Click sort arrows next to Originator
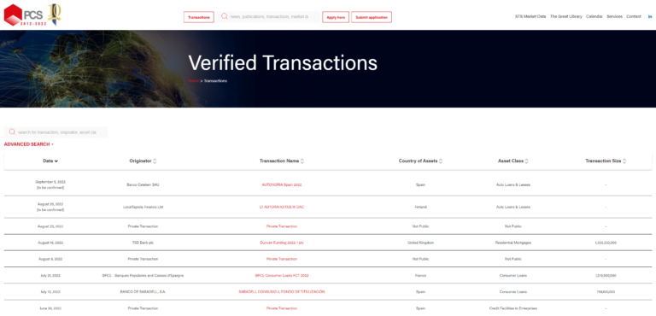The width and height of the screenshot is (656, 316). point(155,161)
